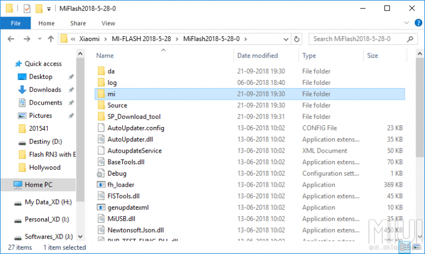Open Softwares_XD (J:) drive

tap(49, 236)
